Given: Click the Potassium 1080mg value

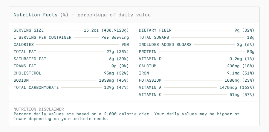Looking at the screenshot, I should tap(239, 80).
